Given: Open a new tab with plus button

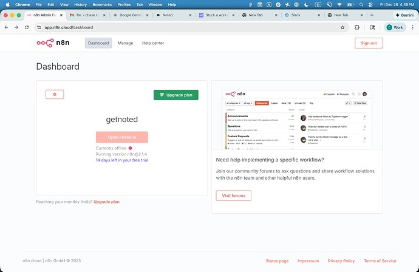Looking at the screenshot, I should click(x=372, y=15).
